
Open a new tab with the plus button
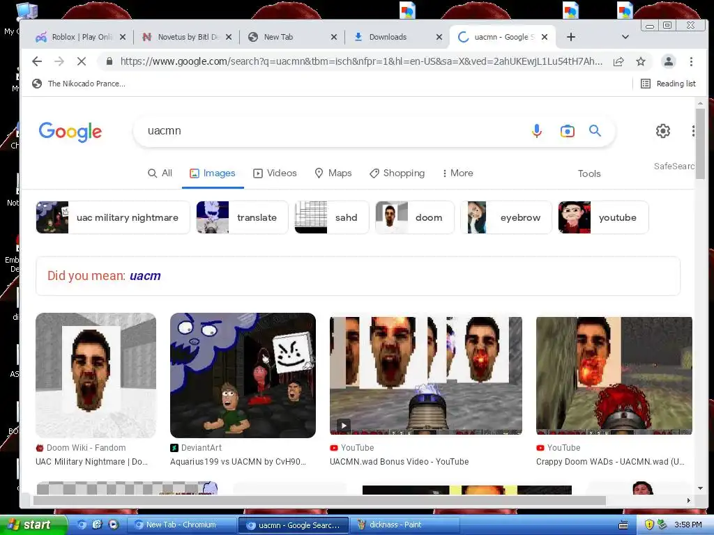click(570, 38)
